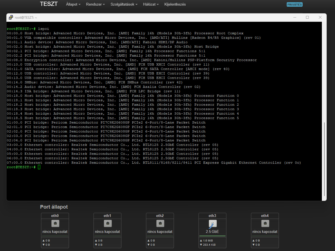
Task: Click the 00:08.0 Encryption controller line
Action: point(132,60)
